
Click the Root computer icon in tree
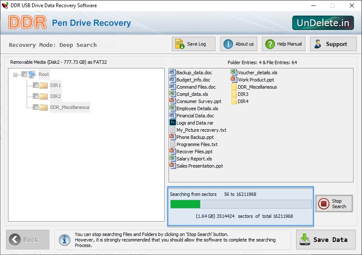pos(32,74)
